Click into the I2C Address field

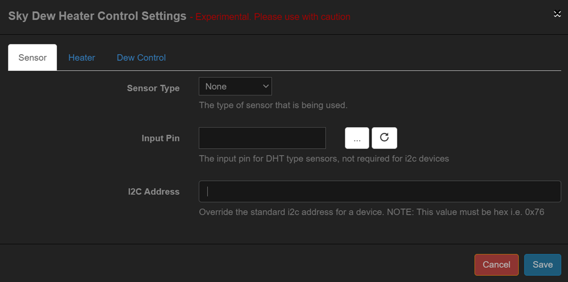[379, 192]
